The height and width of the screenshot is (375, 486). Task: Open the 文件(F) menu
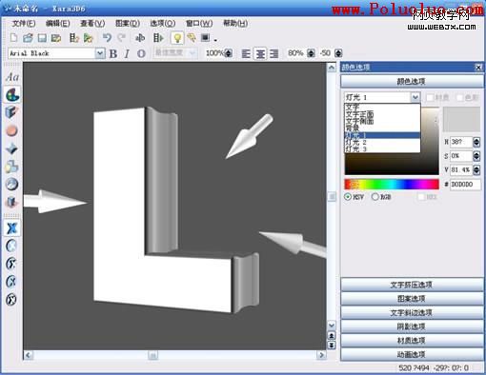[x=24, y=23]
